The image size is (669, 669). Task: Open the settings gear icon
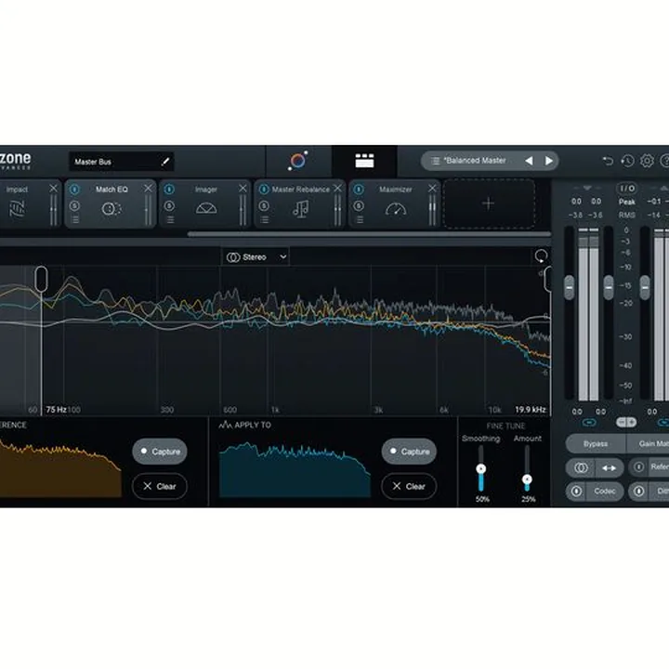coord(647,161)
